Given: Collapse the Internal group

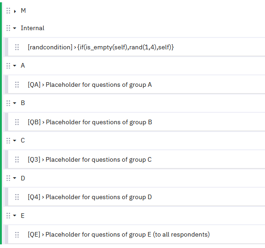Looking at the screenshot, I should click(x=15, y=28).
